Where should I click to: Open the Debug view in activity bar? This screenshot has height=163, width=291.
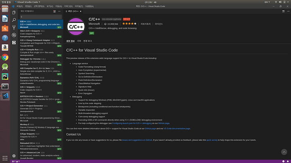tap(14, 35)
